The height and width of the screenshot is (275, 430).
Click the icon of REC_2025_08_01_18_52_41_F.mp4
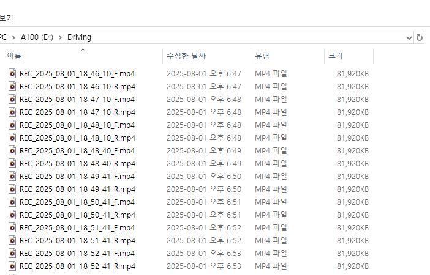[12, 254]
